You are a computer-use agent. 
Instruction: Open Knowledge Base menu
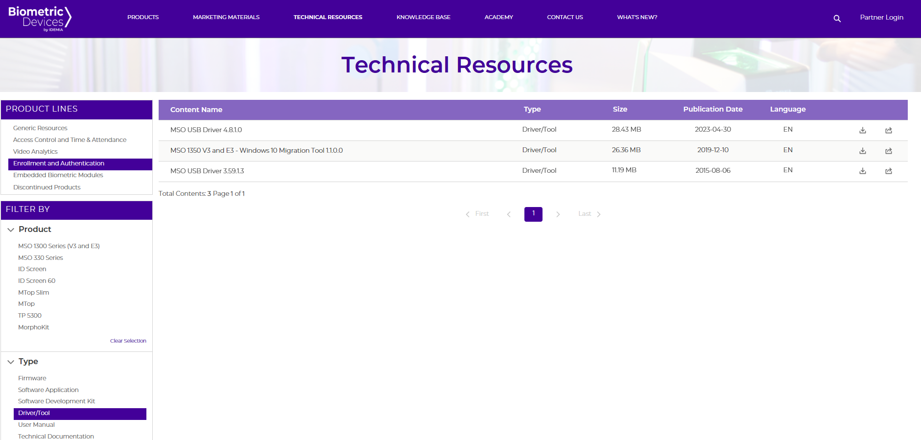click(x=424, y=17)
